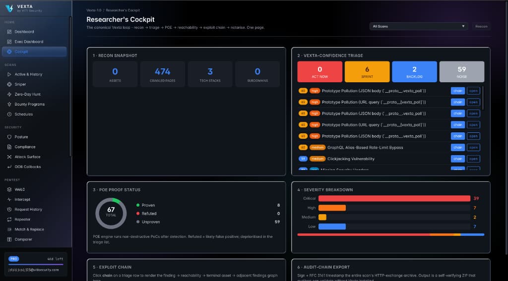Click the Active & History play icon

click(x=9, y=74)
